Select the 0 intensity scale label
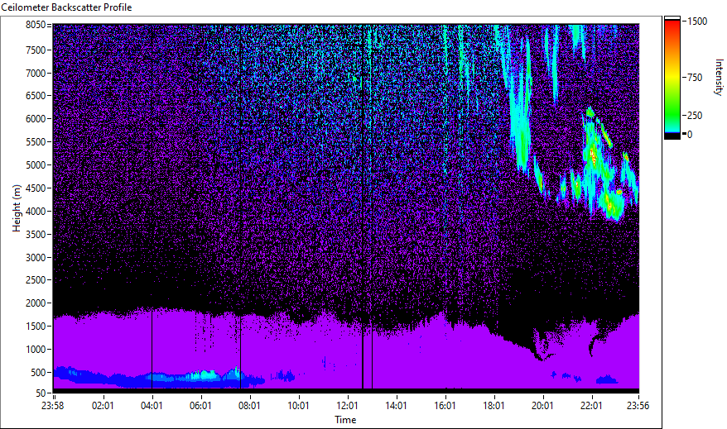The height and width of the screenshot is (429, 727). point(690,135)
